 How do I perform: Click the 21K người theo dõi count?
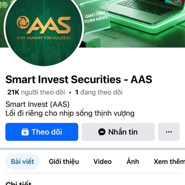click(x=36, y=92)
